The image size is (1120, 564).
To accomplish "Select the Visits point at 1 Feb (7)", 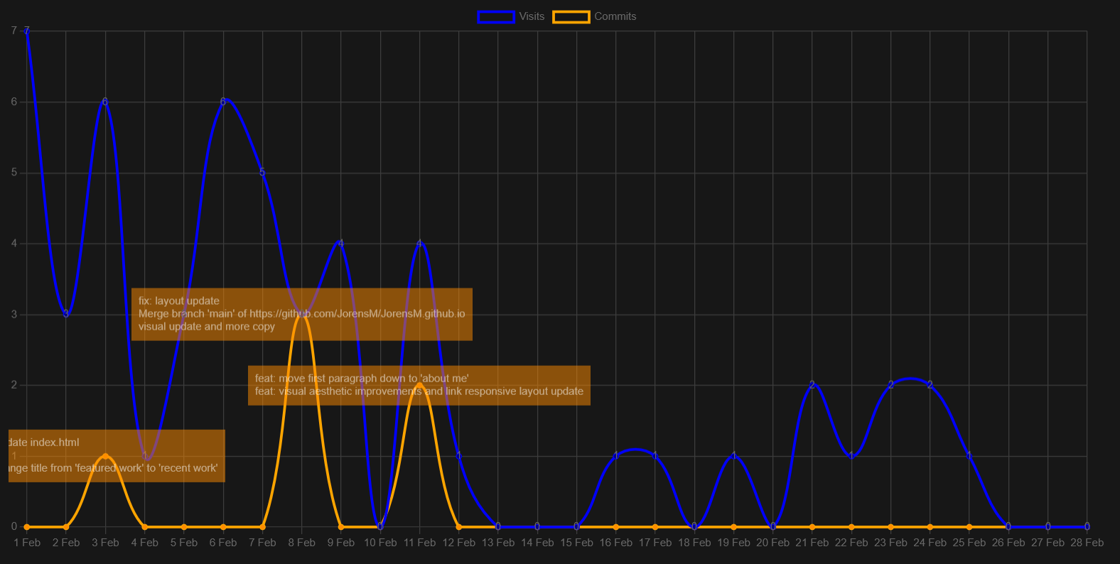I will point(27,31).
